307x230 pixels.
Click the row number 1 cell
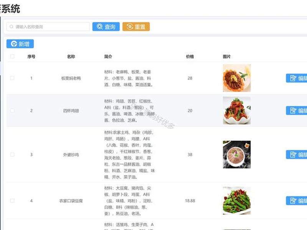point(31,78)
